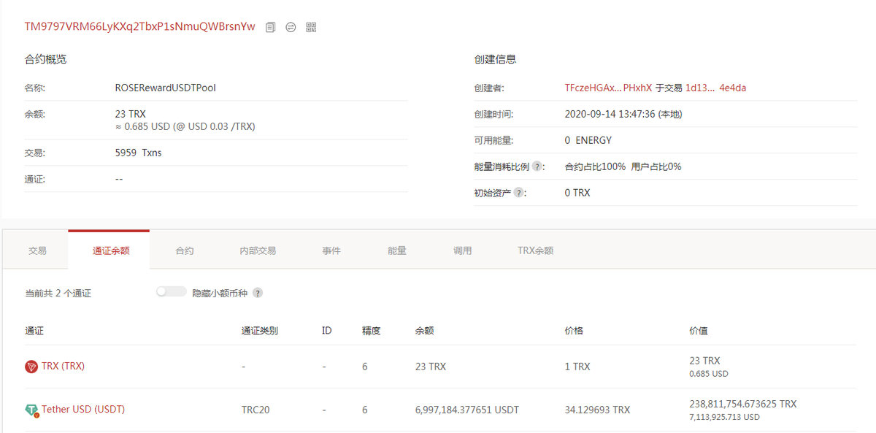Open the 合约 tab
Image resolution: width=876 pixels, height=433 pixels.
coord(185,250)
